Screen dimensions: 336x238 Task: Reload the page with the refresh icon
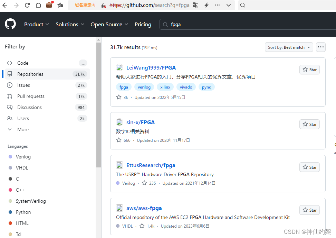[x=27, y=5]
